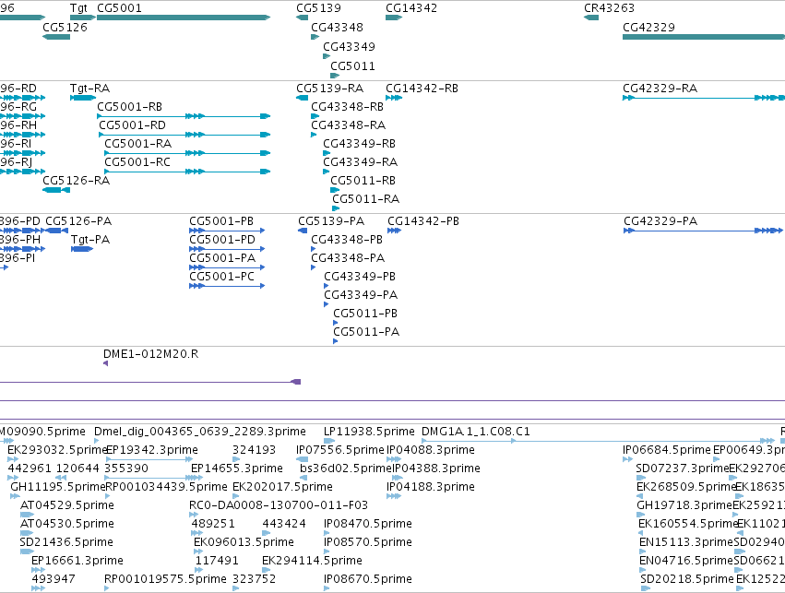
Task: Select the IP04088.3prime EST
Action: [431, 450]
